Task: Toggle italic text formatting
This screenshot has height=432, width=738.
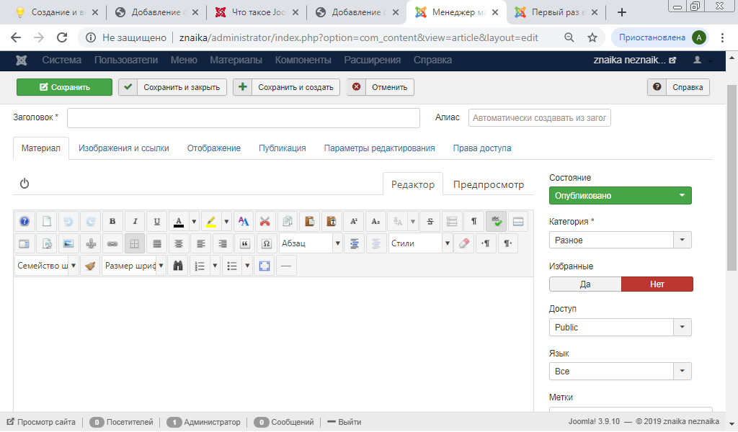Action: click(x=135, y=222)
